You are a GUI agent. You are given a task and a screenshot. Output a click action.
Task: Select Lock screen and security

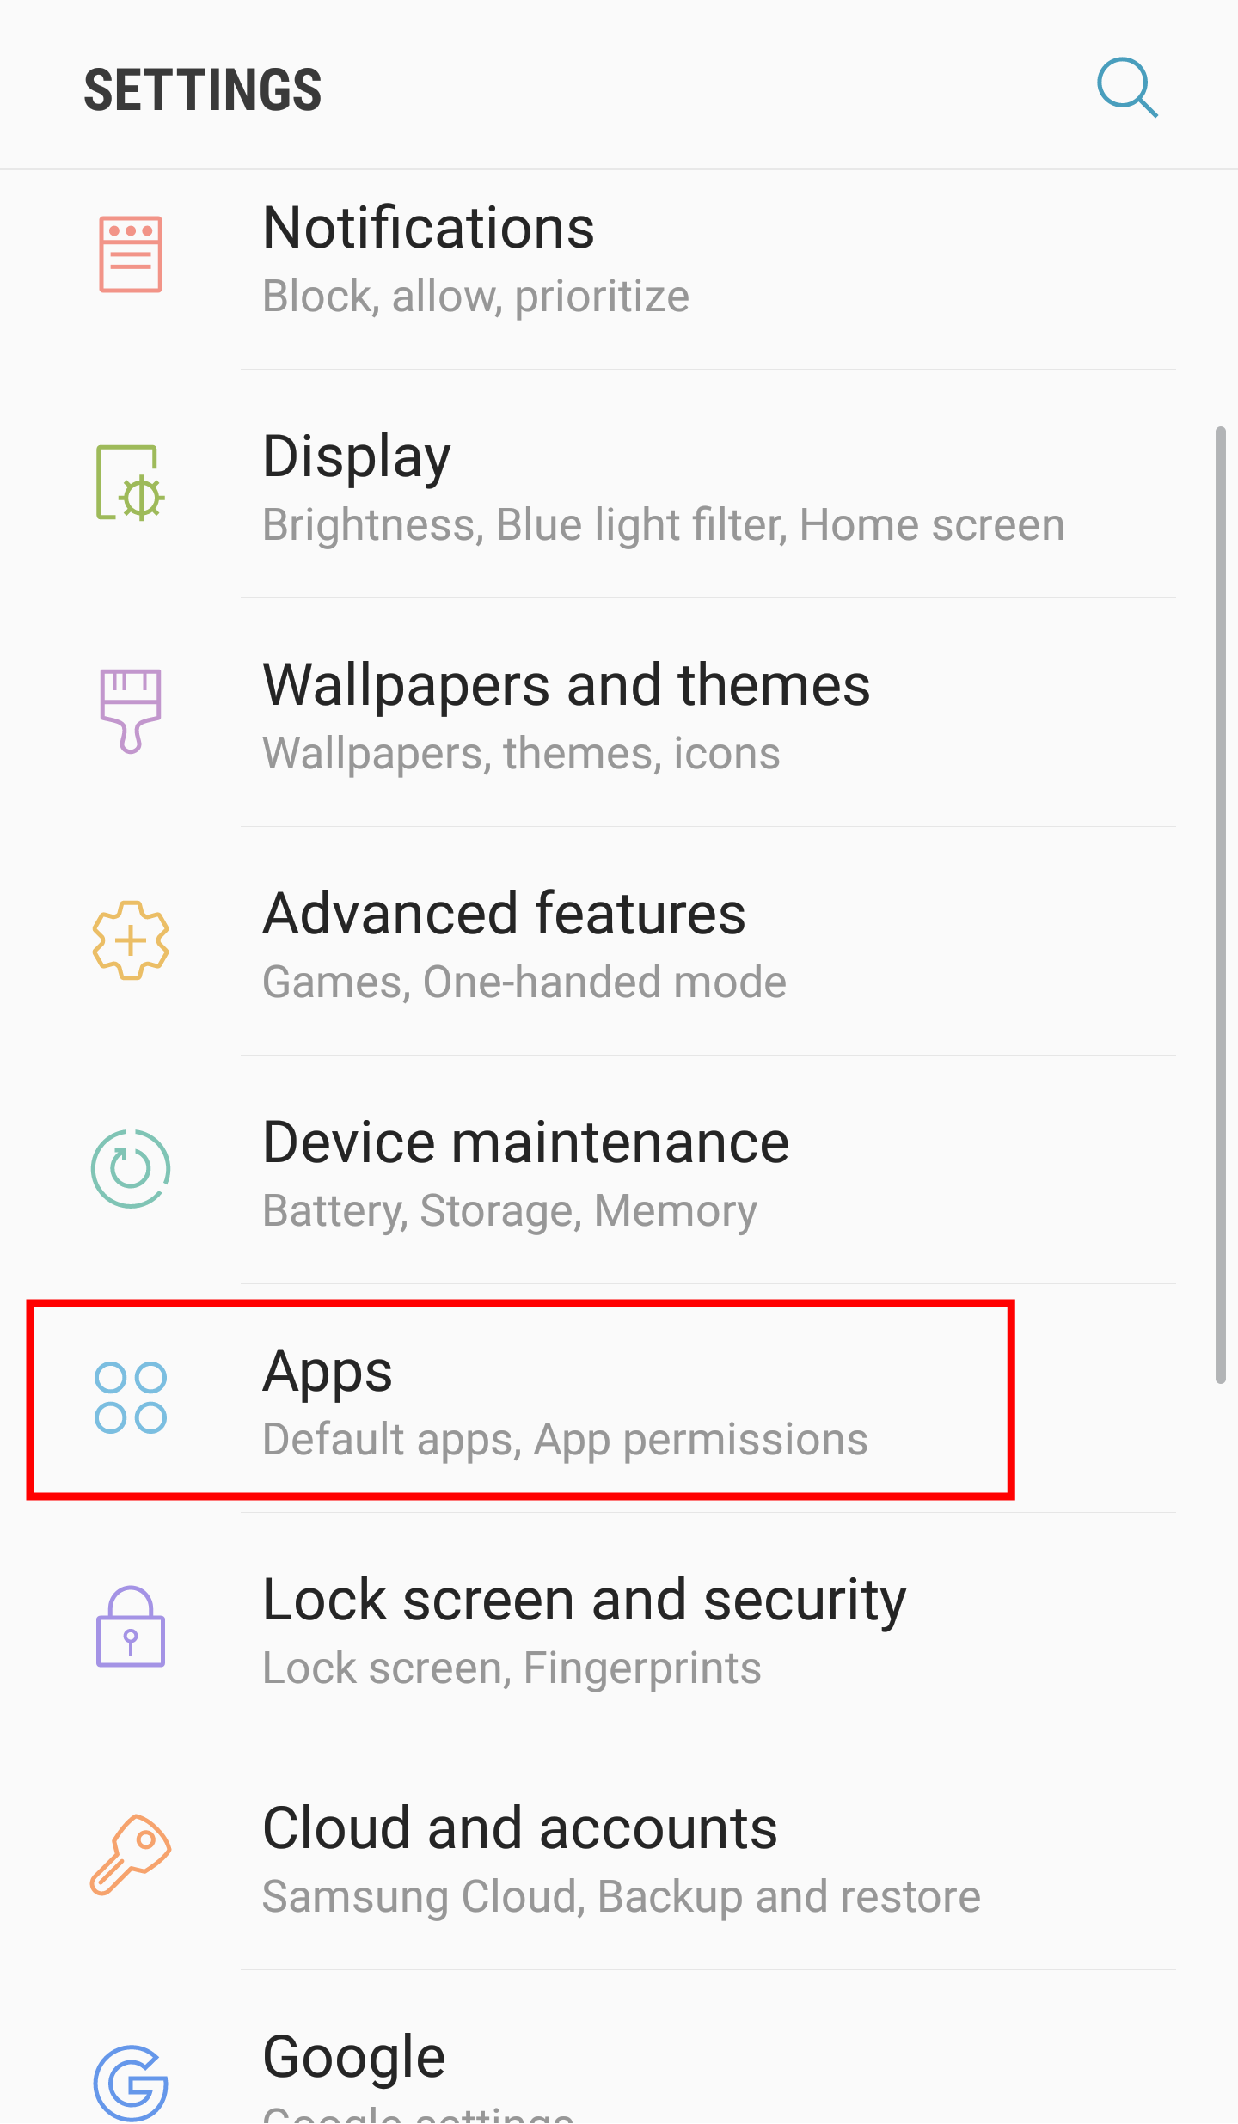(x=619, y=1628)
